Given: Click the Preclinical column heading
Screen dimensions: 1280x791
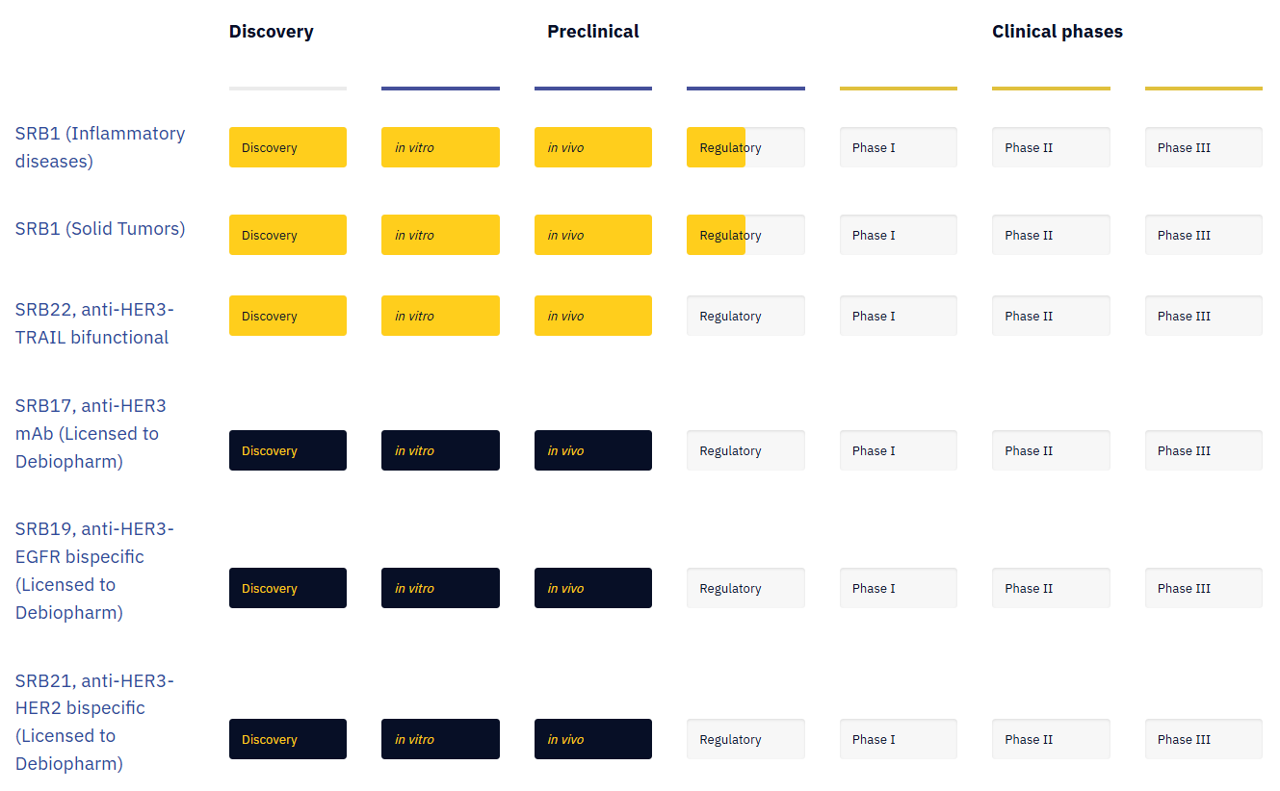Looking at the screenshot, I should [x=593, y=32].
